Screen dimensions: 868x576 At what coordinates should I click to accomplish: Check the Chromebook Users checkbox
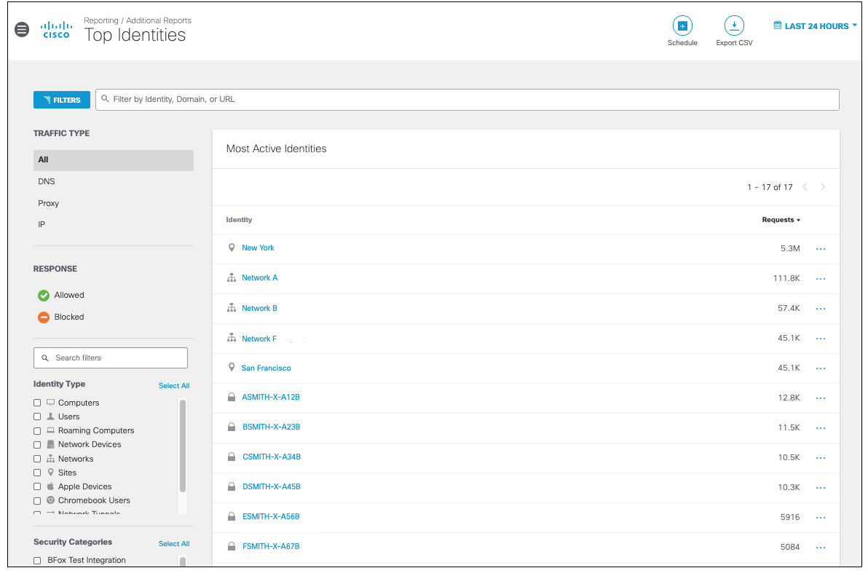[x=37, y=501]
